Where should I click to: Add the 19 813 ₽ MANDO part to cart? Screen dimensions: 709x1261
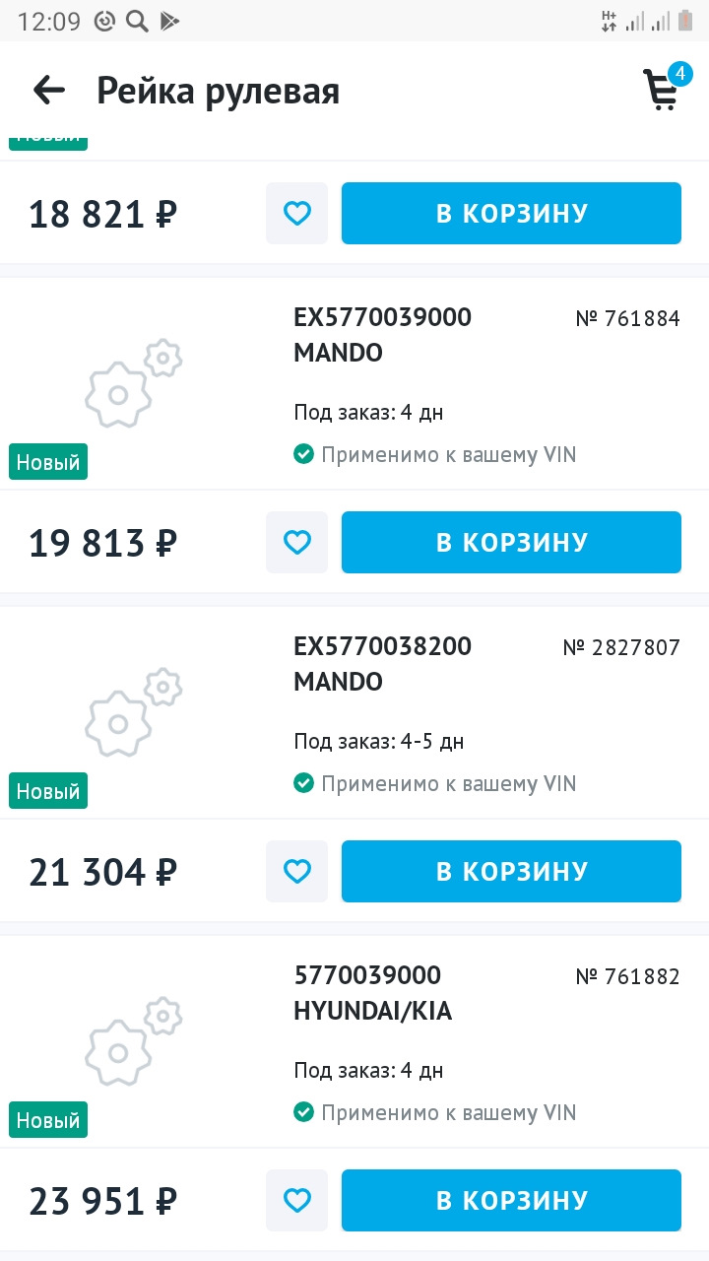point(511,542)
